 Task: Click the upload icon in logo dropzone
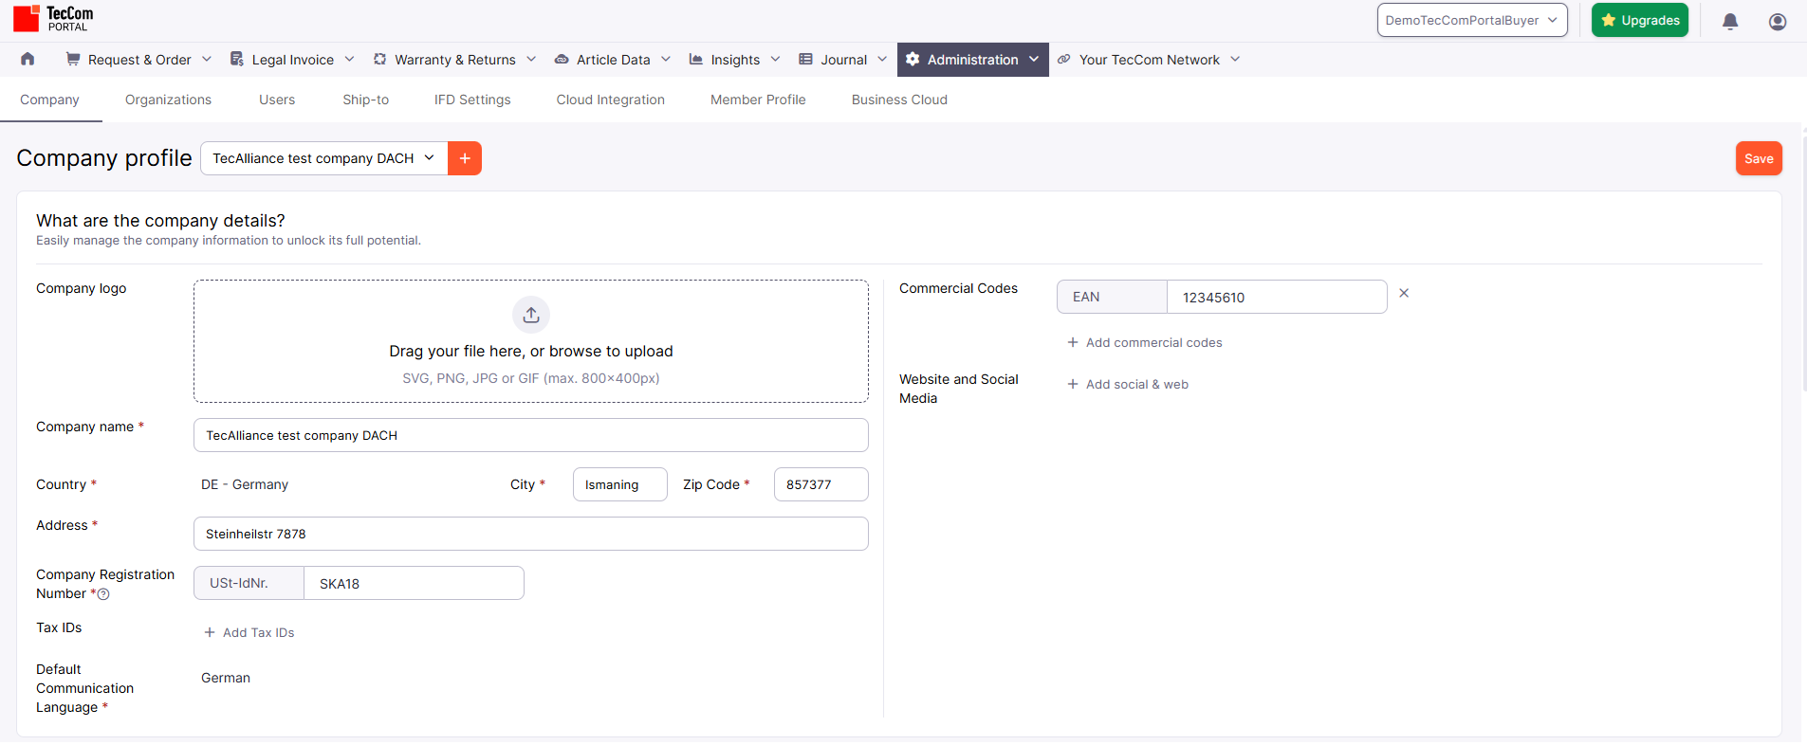(x=531, y=315)
